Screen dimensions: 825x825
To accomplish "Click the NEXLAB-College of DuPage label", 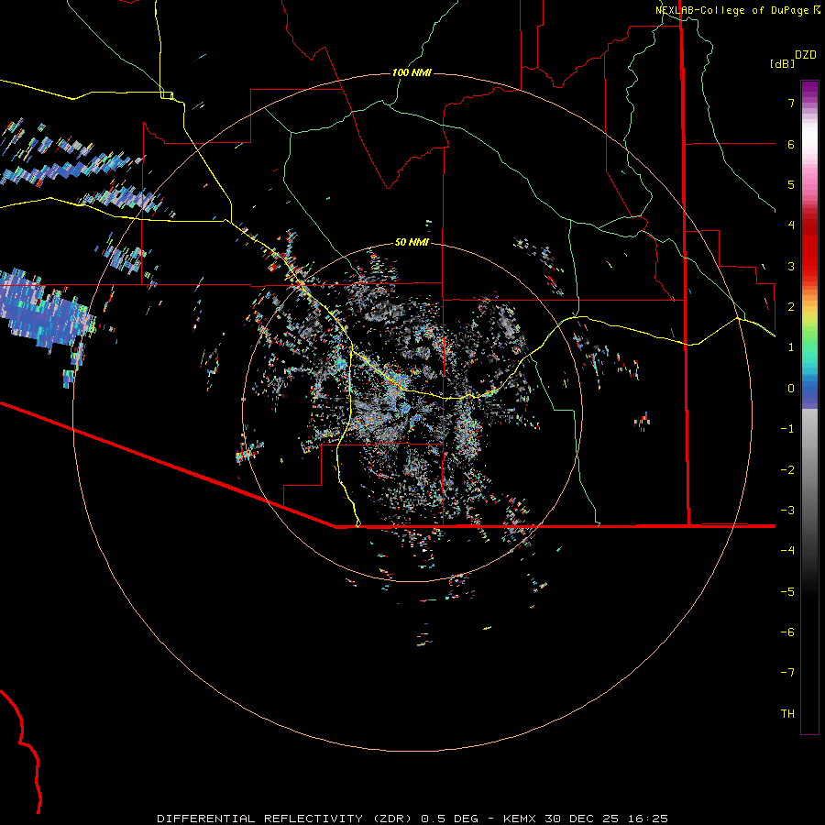I will click(731, 10).
